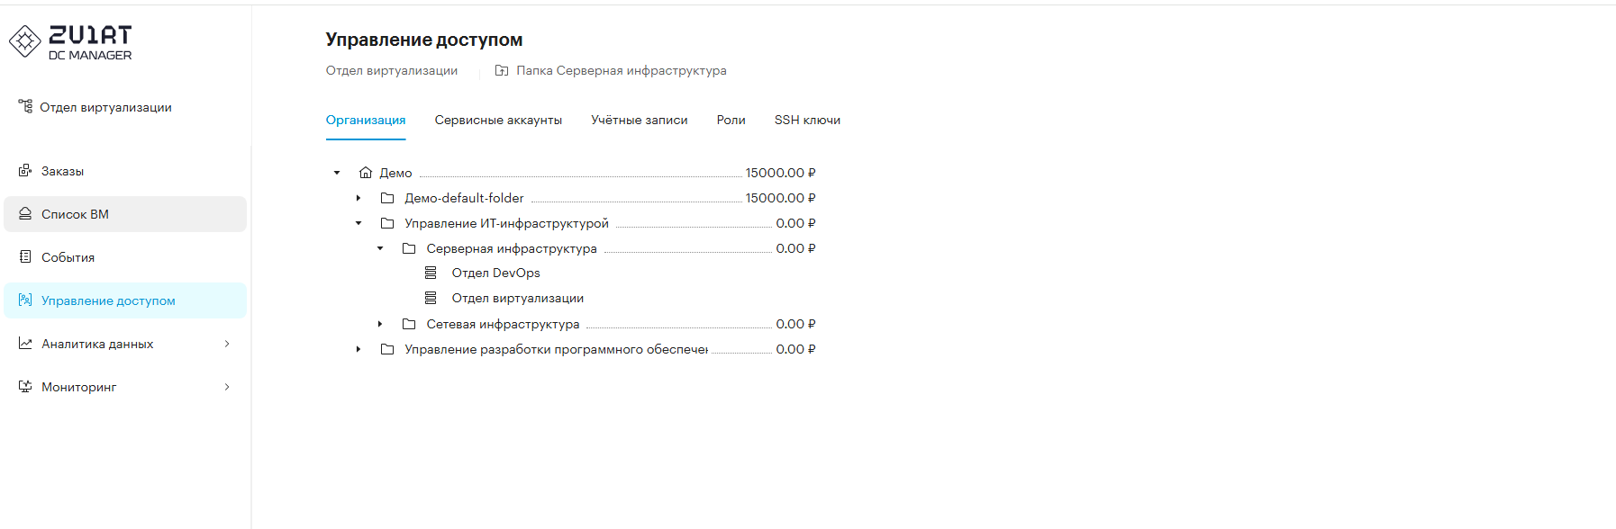Expand the Демо-default-folder tree node
This screenshot has width=1616, height=529.
pos(359,198)
